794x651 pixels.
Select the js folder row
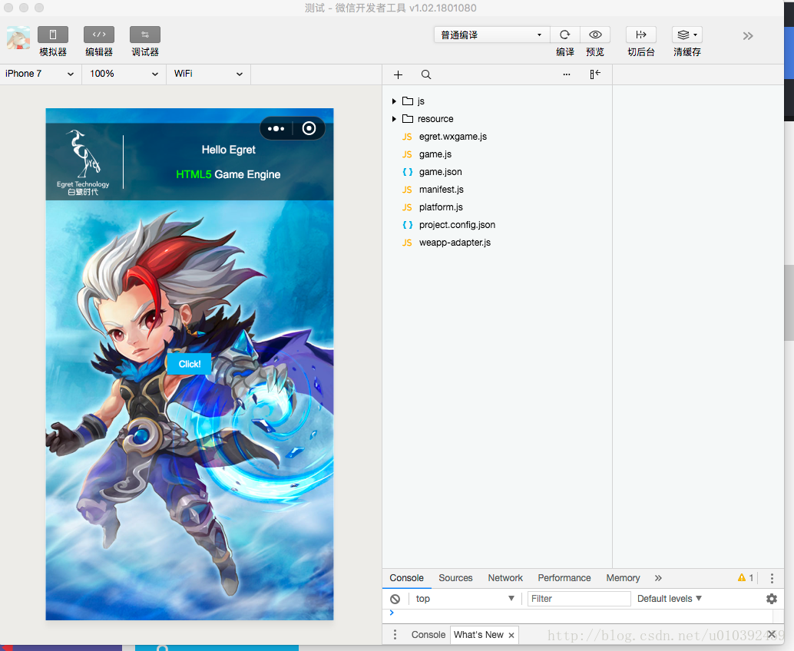(498, 101)
